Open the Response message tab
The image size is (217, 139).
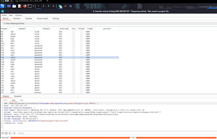click(18, 96)
